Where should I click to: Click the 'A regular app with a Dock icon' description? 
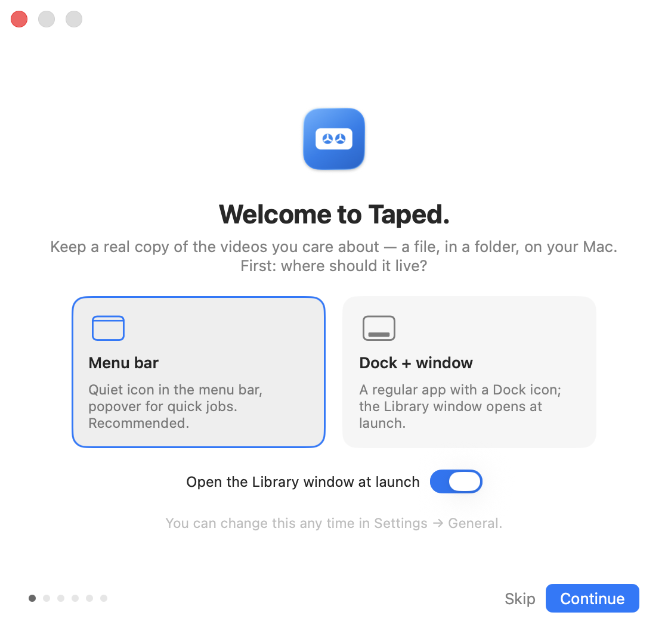[460, 406]
